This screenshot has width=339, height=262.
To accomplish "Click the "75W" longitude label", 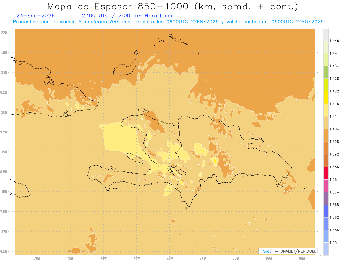I will point(70,258).
